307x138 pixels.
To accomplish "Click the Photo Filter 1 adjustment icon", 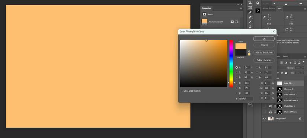I will [x=271, y=106].
